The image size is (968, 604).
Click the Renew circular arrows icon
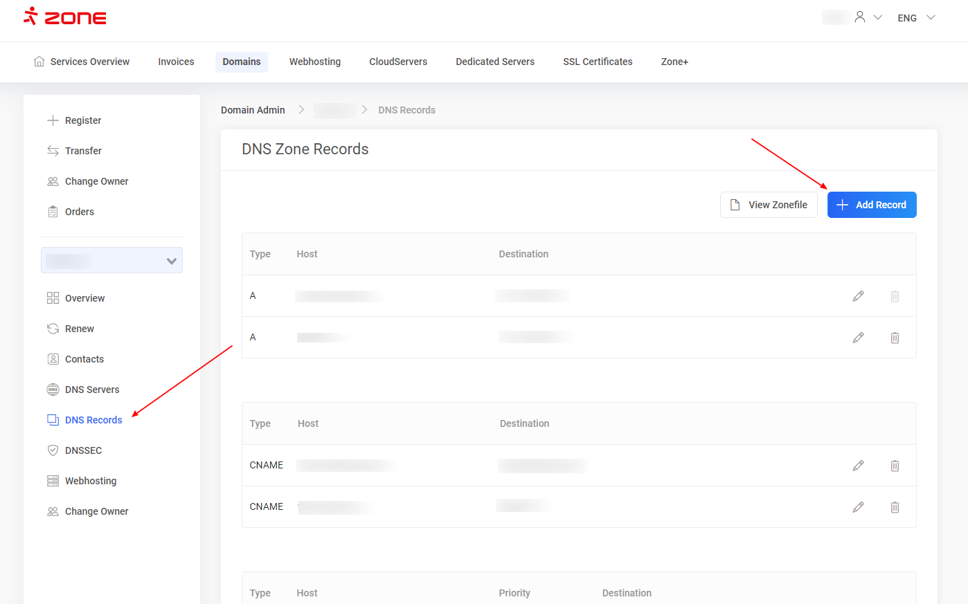pos(53,329)
